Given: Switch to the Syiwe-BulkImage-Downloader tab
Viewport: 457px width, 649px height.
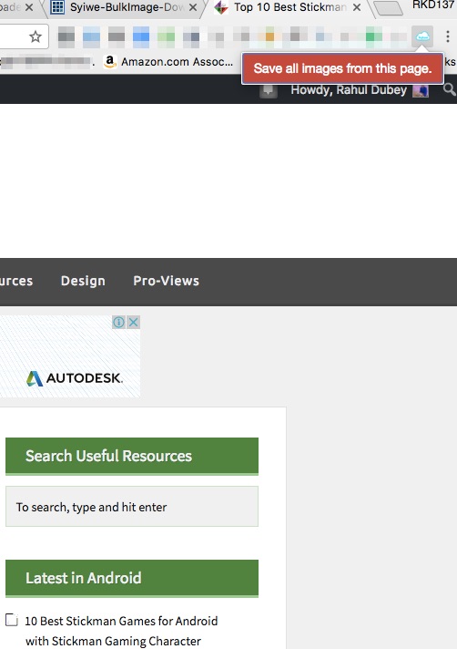Looking at the screenshot, I should click(x=126, y=7).
